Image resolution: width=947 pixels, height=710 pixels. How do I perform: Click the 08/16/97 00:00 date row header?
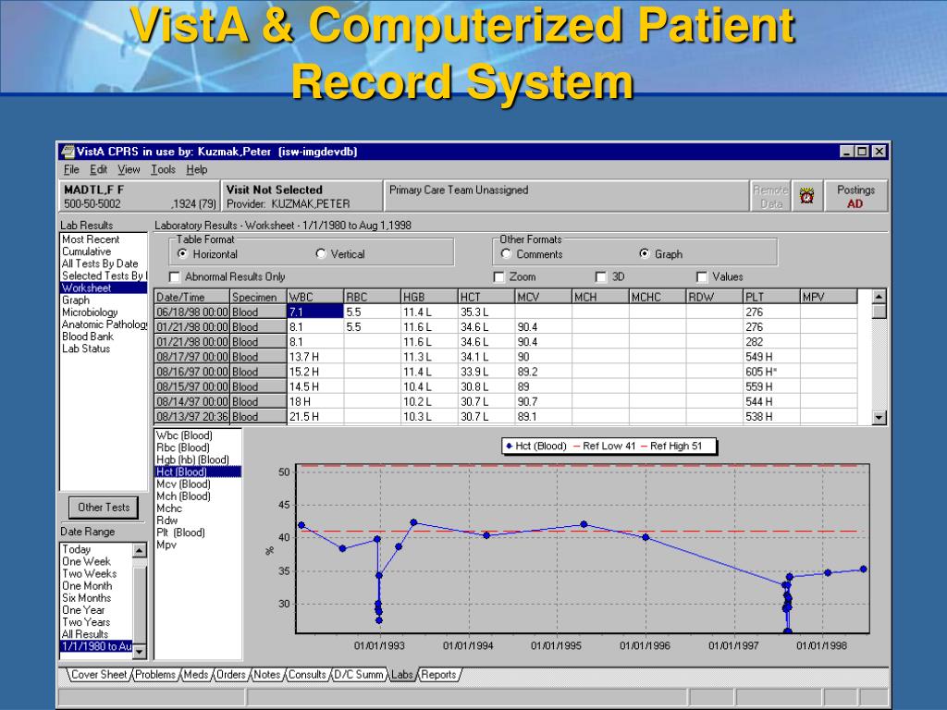(x=192, y=372)
